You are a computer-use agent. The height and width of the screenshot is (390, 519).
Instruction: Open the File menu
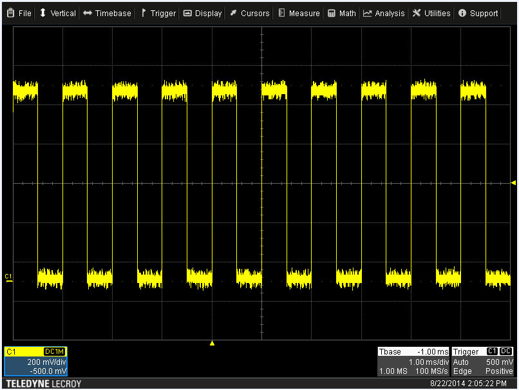[x=19, y=13]
